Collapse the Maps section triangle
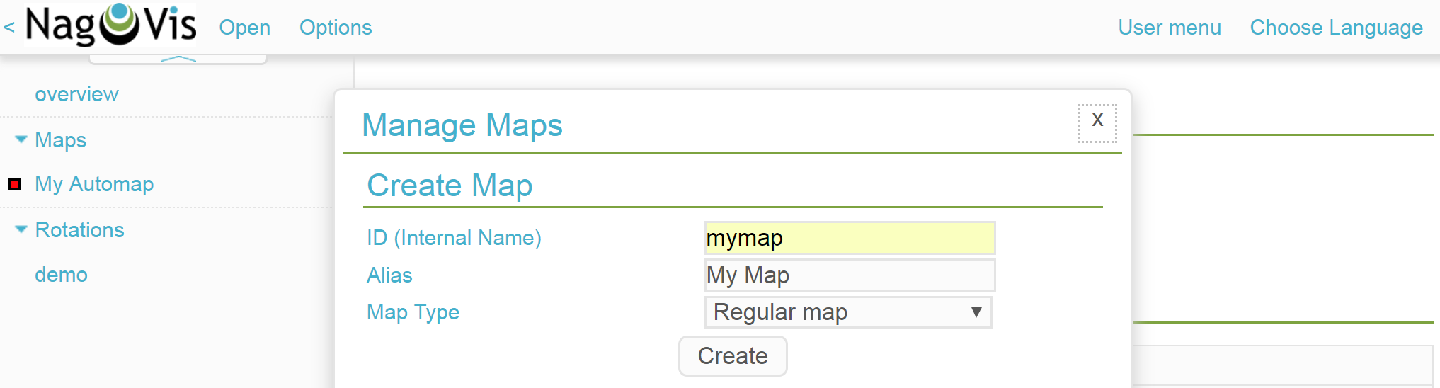 click(x=21, y=139)
